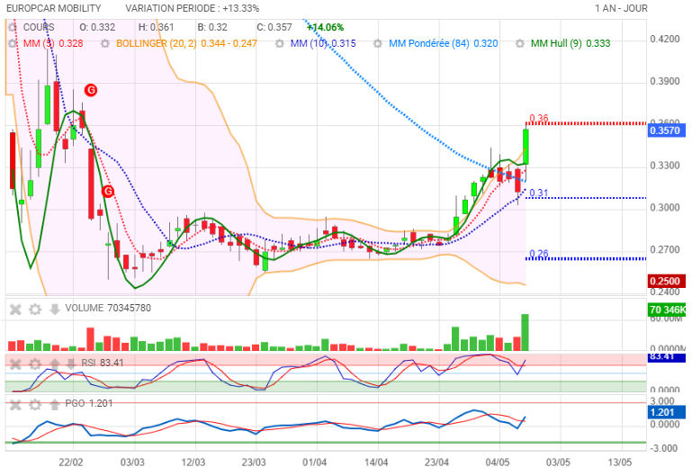
Task: Open settings gear for COURS price series
Action: click(x=13, y=27)
